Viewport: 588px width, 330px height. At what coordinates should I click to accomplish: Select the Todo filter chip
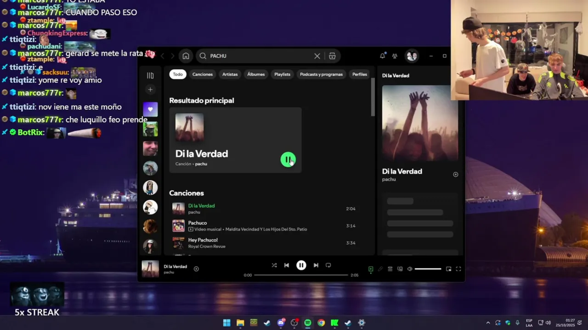coord(178,74)
